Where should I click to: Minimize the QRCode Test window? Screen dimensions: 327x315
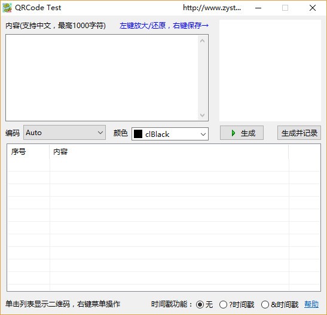[258, 8]
